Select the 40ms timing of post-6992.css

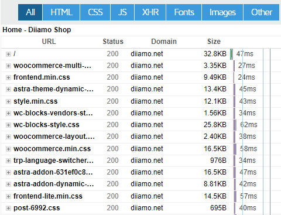(x=248, y=208)
